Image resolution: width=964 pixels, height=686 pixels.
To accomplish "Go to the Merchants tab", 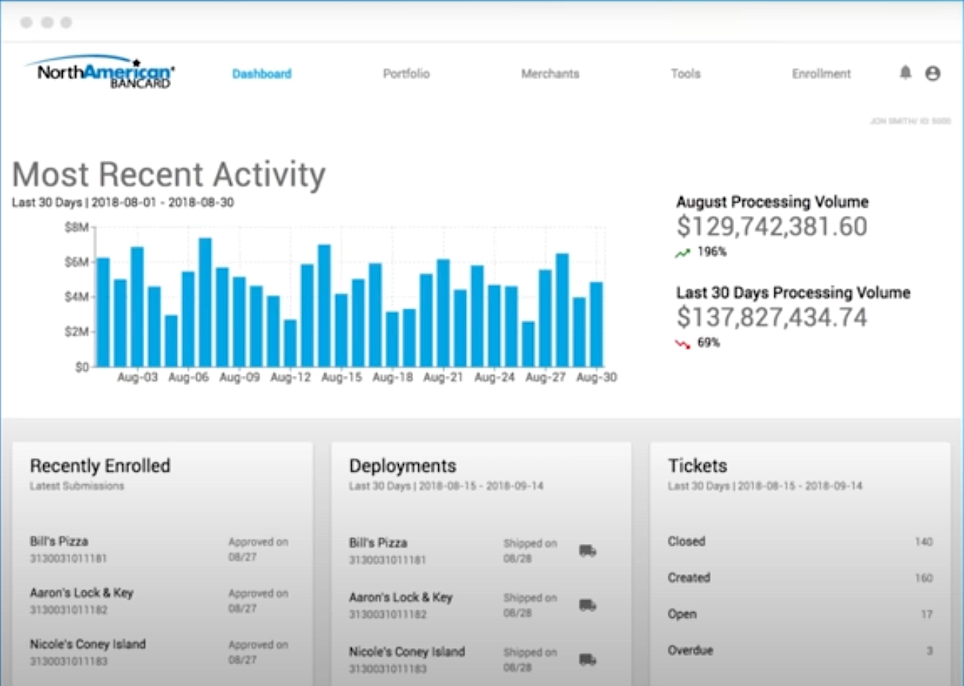I will click(550, 74).
